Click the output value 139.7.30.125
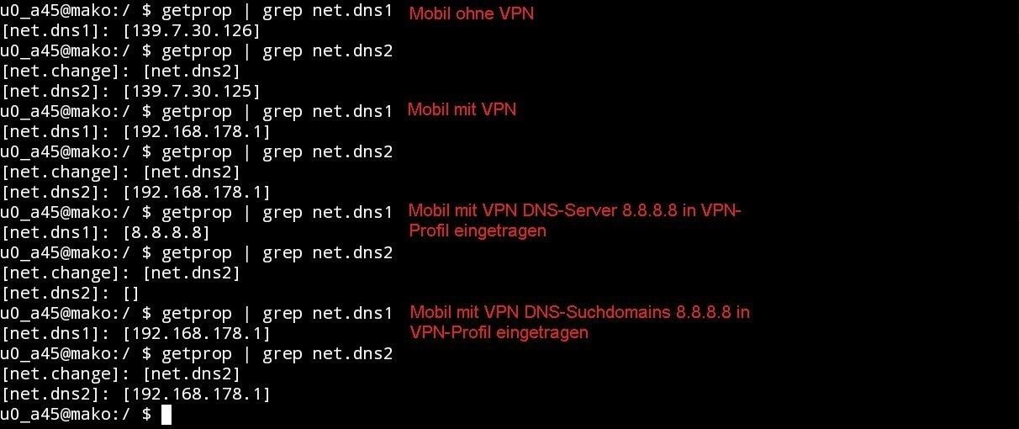Screen dimensions: 1019x429 click(192, 92)
